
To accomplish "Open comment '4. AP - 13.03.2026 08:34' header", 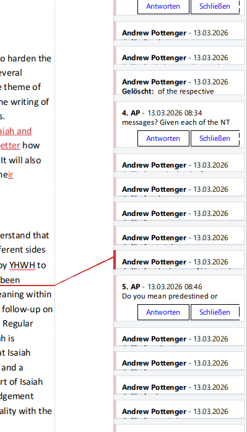I will coord(162,113).
